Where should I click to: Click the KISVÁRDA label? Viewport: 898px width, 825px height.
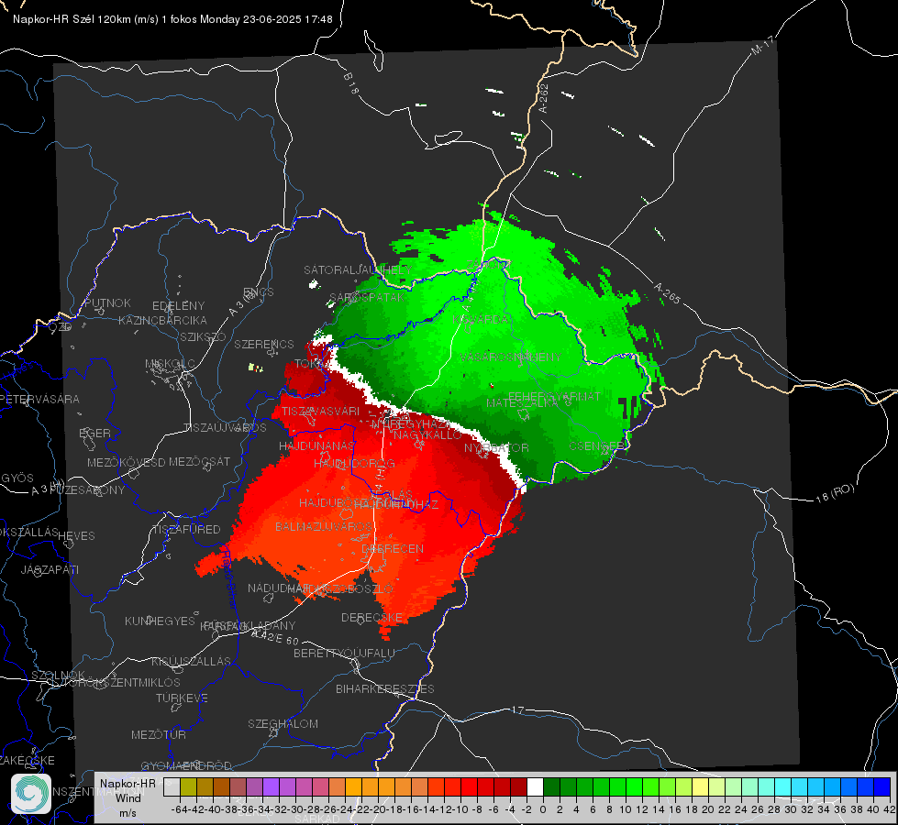[481, 320]
